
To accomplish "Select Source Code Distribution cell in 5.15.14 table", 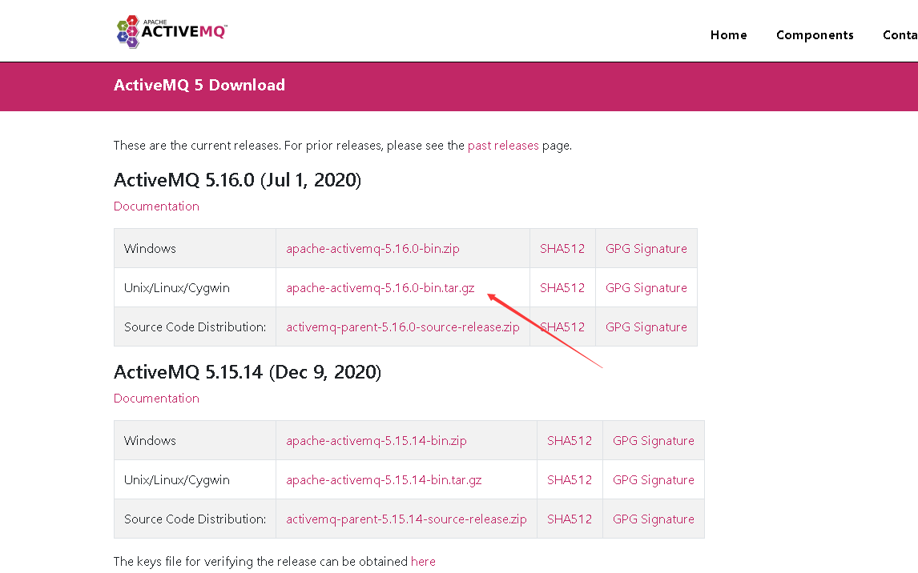I will tap(195, 519).
